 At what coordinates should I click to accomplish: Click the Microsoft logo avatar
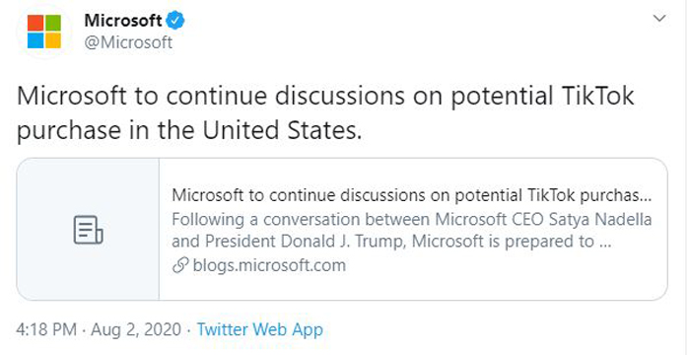(x=44, y=32)
